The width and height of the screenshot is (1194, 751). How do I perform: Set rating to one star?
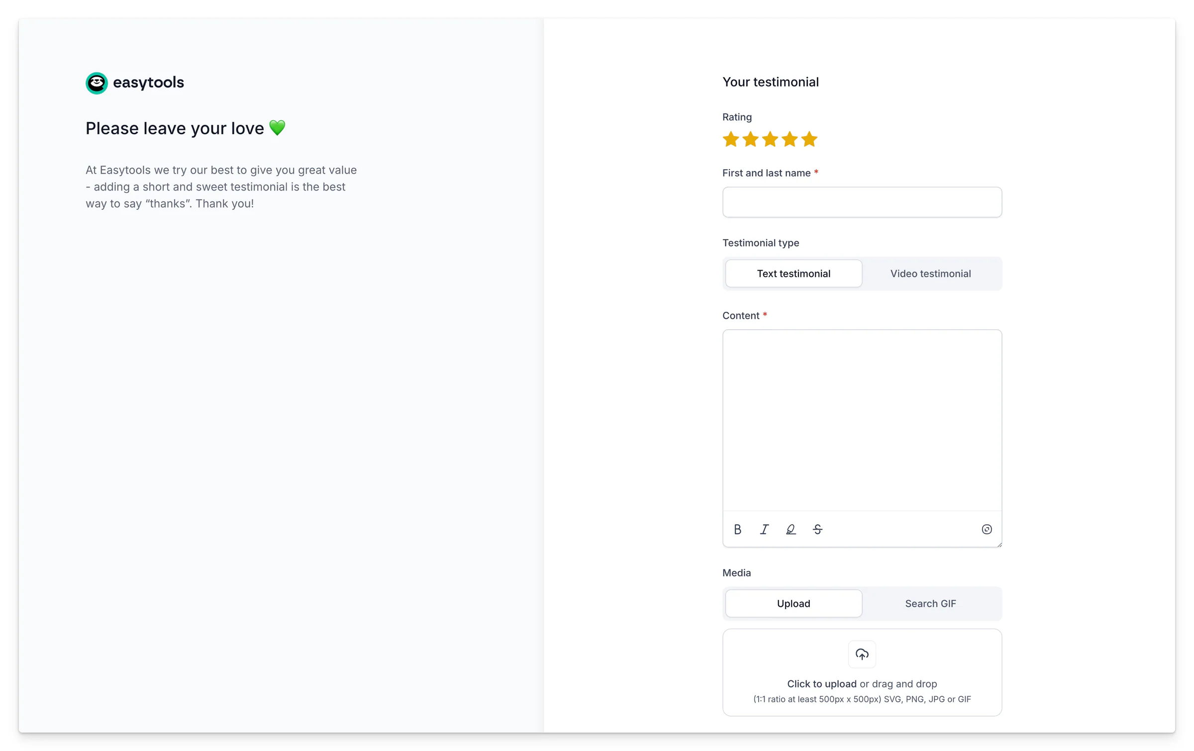point(730,139)
